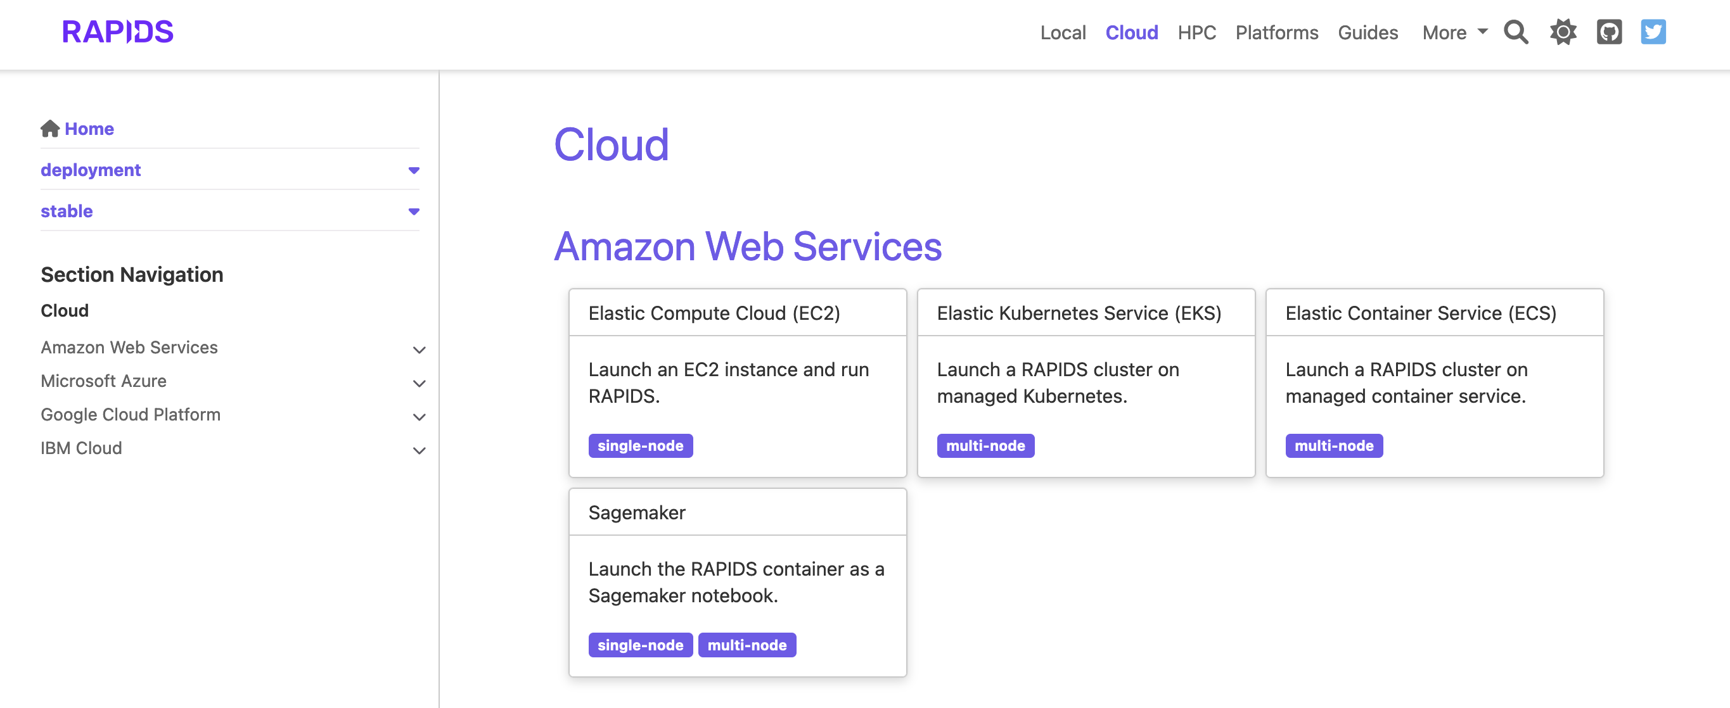Toggle light/dark theme sun icon
Screen dimensions: 1730x708
(x=1563, y=32)
